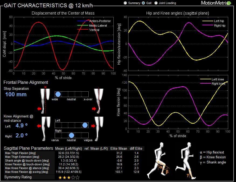Click the 32.6 (33.7/31.5) mean value

click(x=68, y=153)
